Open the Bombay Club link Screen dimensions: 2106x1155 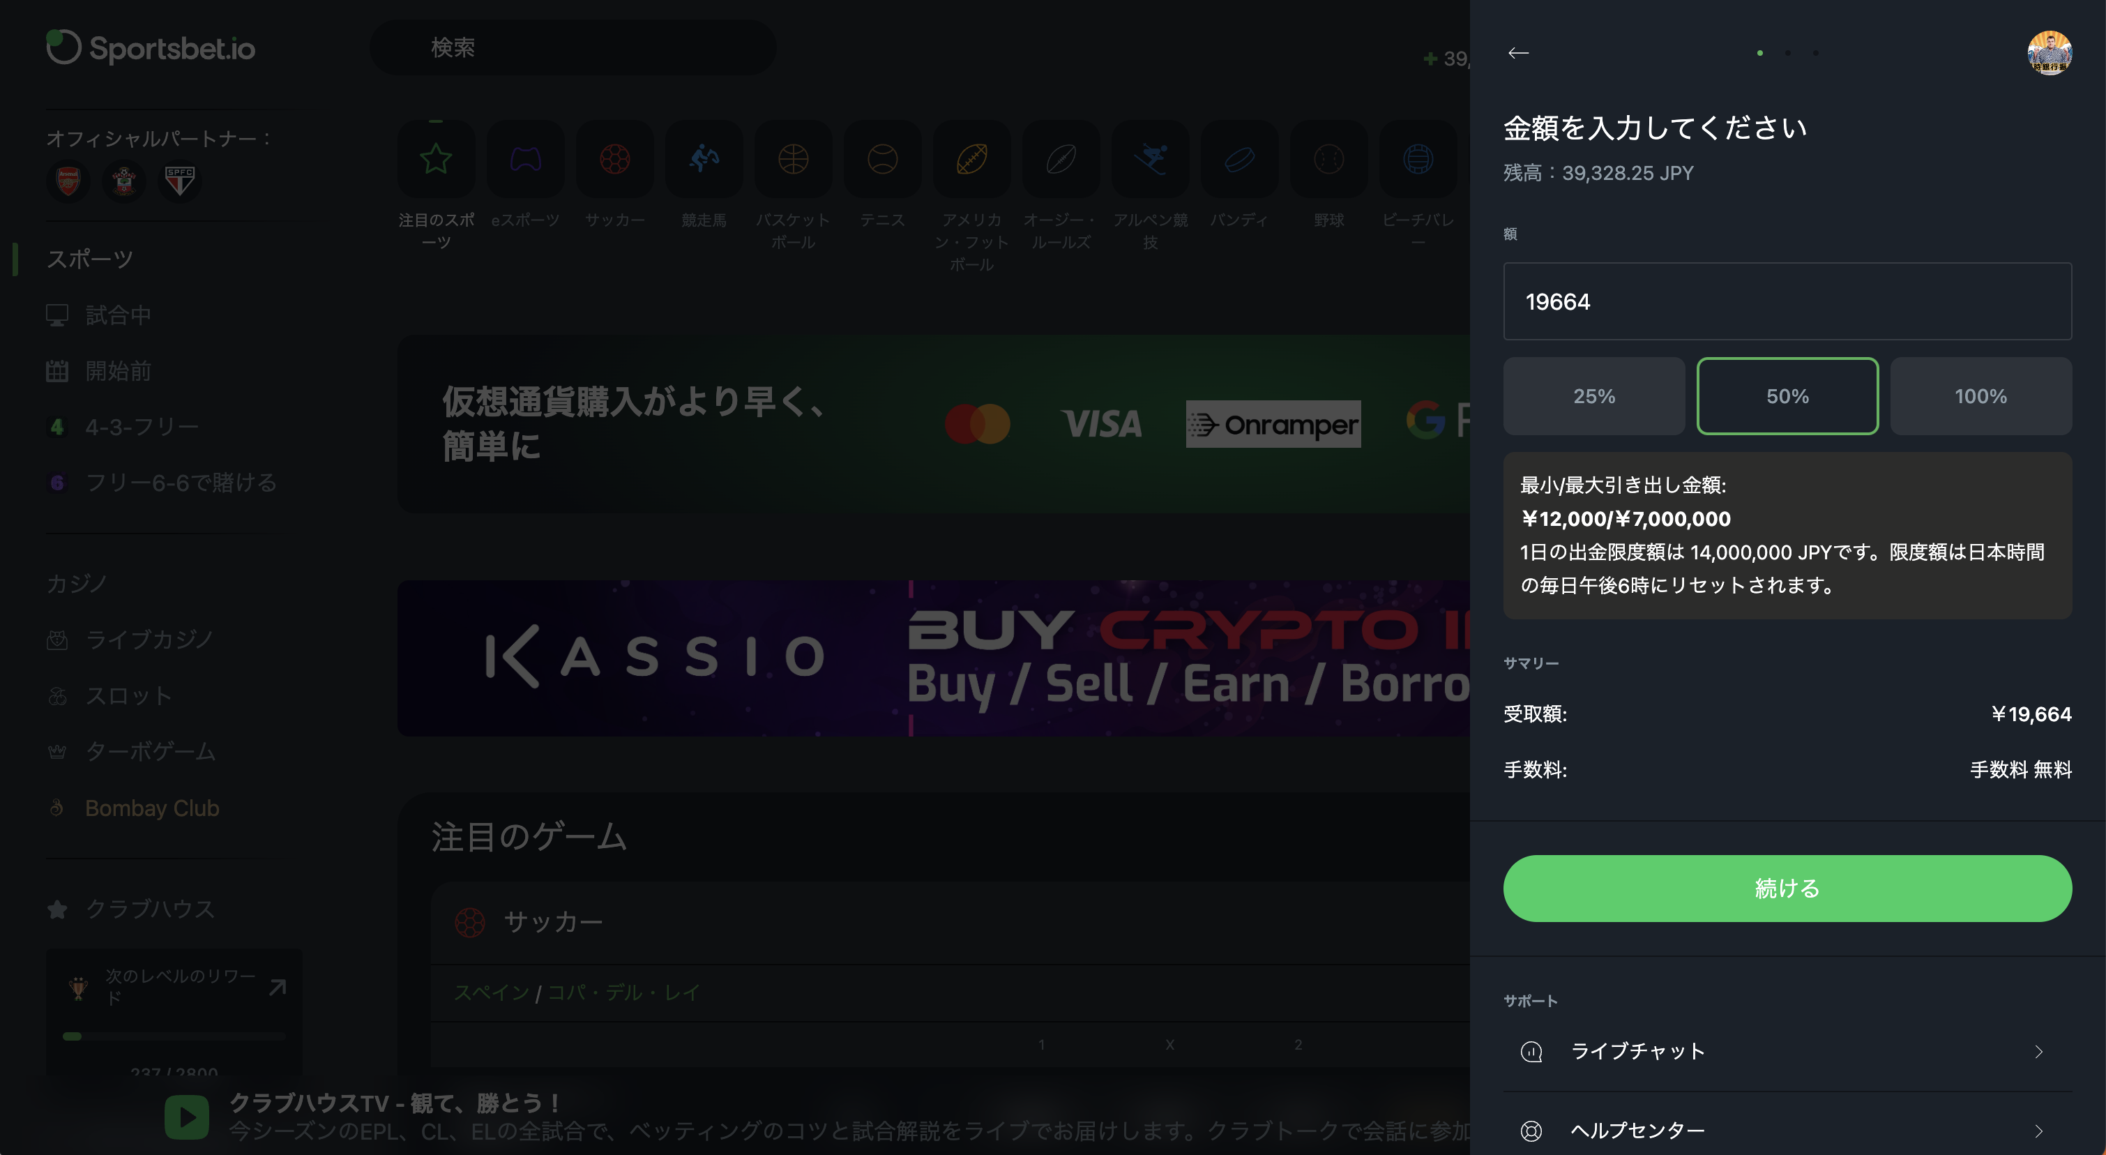[x=152, y=808]
